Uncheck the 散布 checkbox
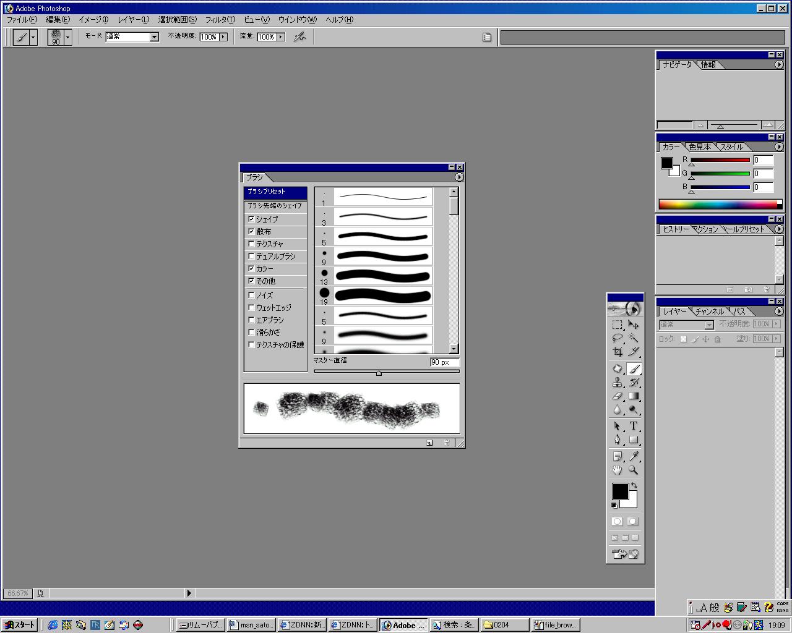The height and width of the screenshot is (633, 792). coord(251,231)
